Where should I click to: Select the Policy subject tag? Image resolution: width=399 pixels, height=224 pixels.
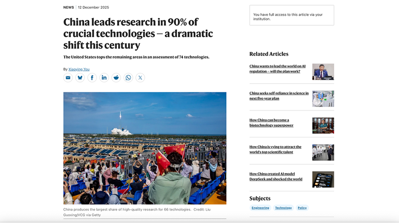[302, 208]
